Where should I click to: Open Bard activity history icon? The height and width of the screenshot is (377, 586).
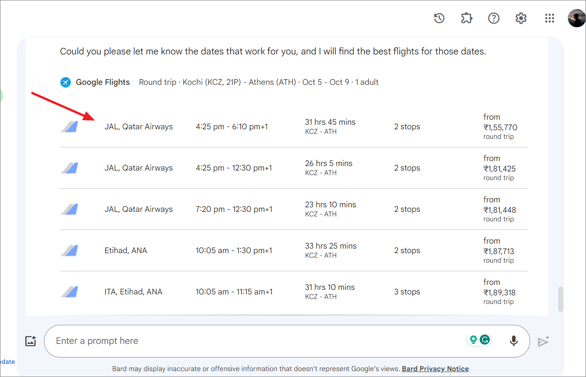point(439,18)
